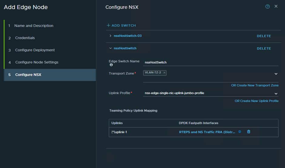Click OR Create New Uplink Profile link
Screen dimensions: 285x168
point(256,101)
